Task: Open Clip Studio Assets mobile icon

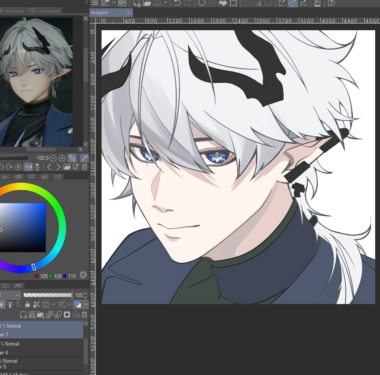Action: tap(317, 3)
